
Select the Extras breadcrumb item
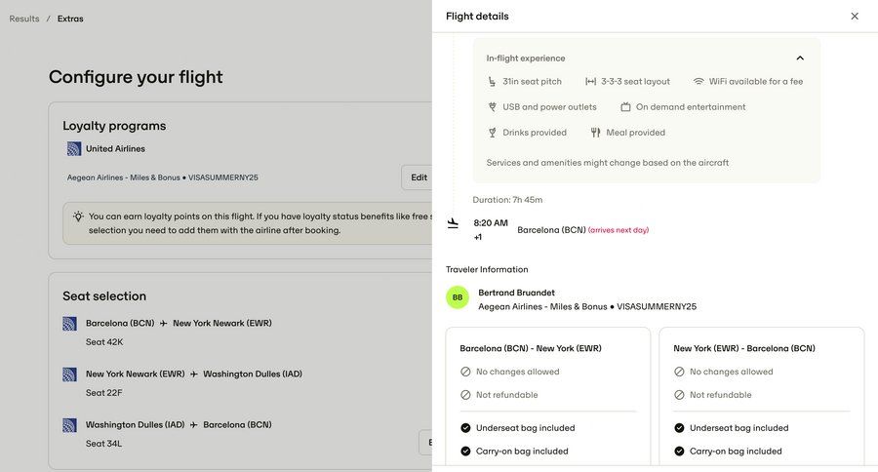70,19
